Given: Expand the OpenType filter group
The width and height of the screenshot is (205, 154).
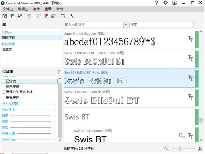Looking at the screenshot, I should pyautogui.click(x=55, y=139).
